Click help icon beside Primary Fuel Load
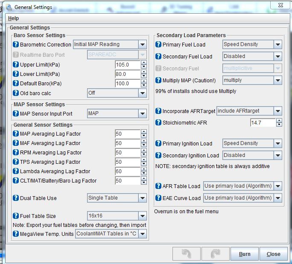Viewport: 292px width, 264px height. point(159,45)
